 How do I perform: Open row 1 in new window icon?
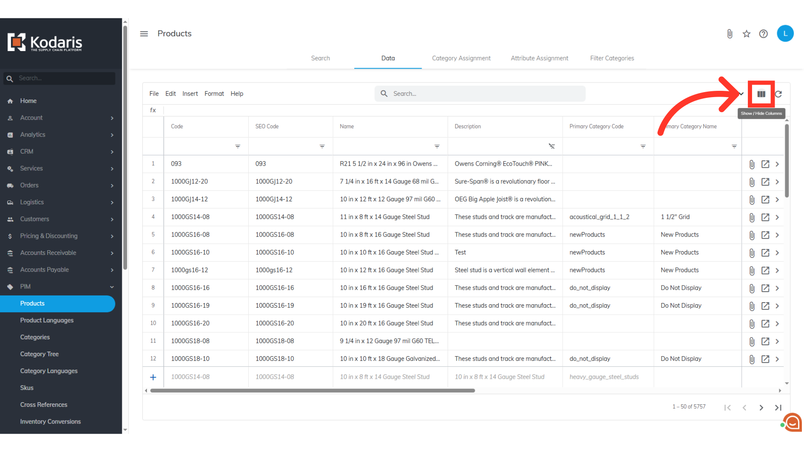[x=765, y=164]
